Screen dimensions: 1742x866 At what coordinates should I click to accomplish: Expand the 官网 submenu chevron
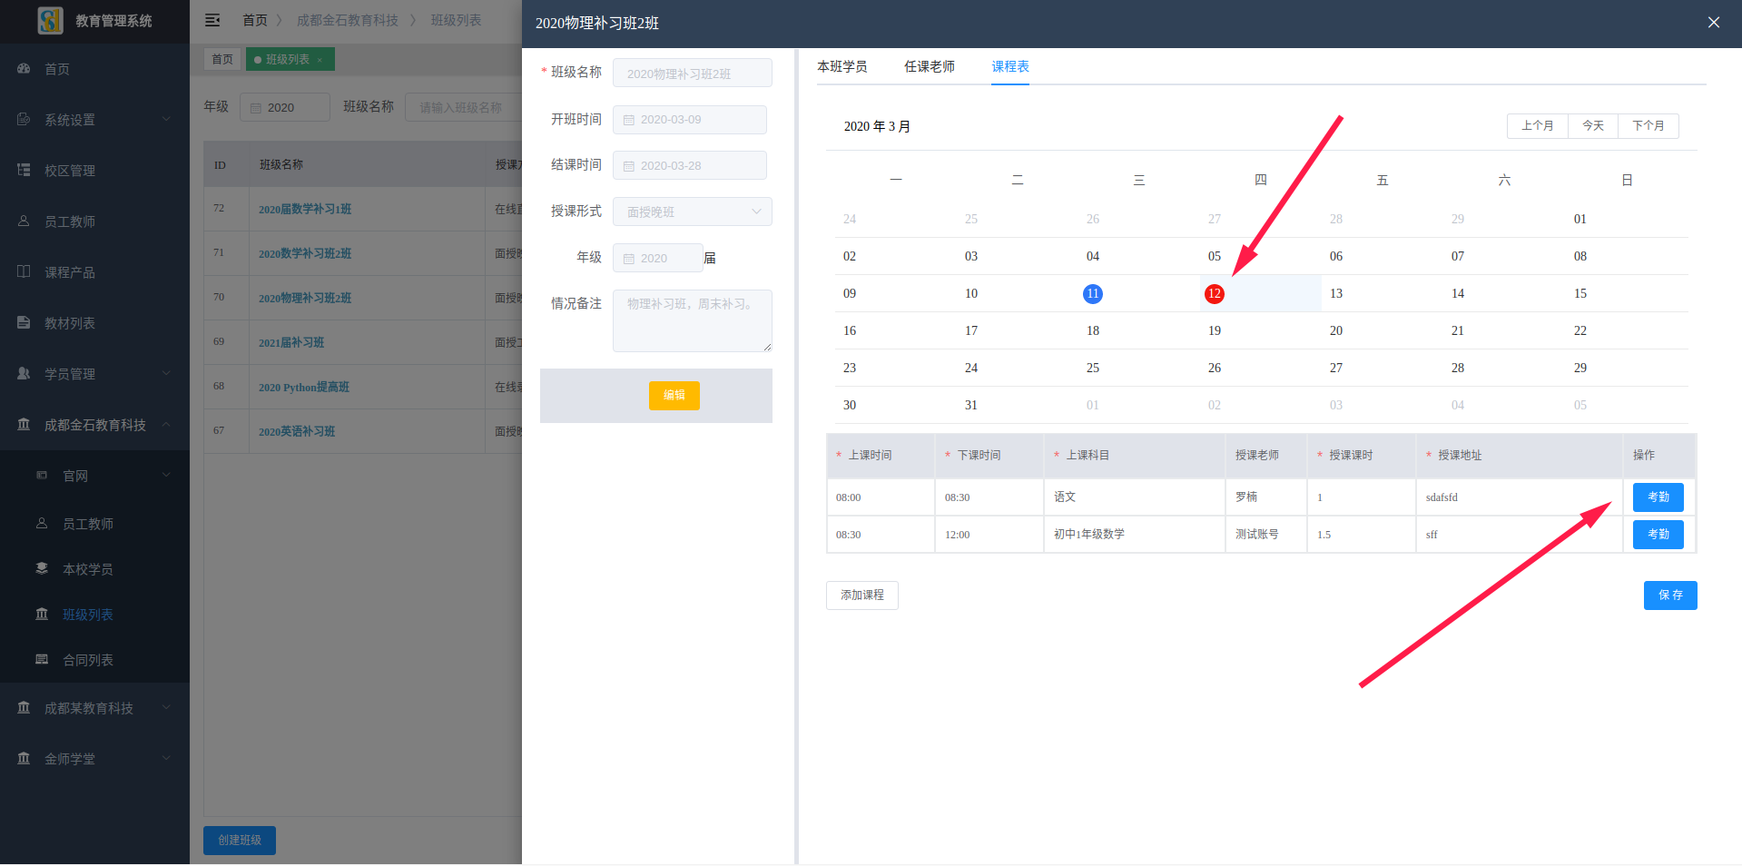[x=166, y=476]
